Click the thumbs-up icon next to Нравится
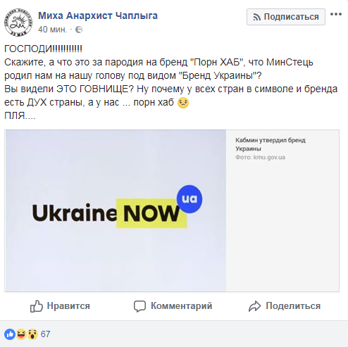The width and height of the screenshot is (348, 347). click(x=37, y=306)
